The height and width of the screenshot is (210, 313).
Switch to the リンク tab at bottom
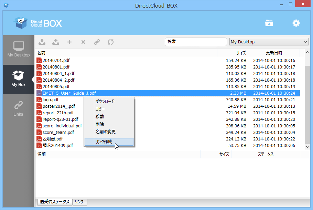tap(79, 202)
